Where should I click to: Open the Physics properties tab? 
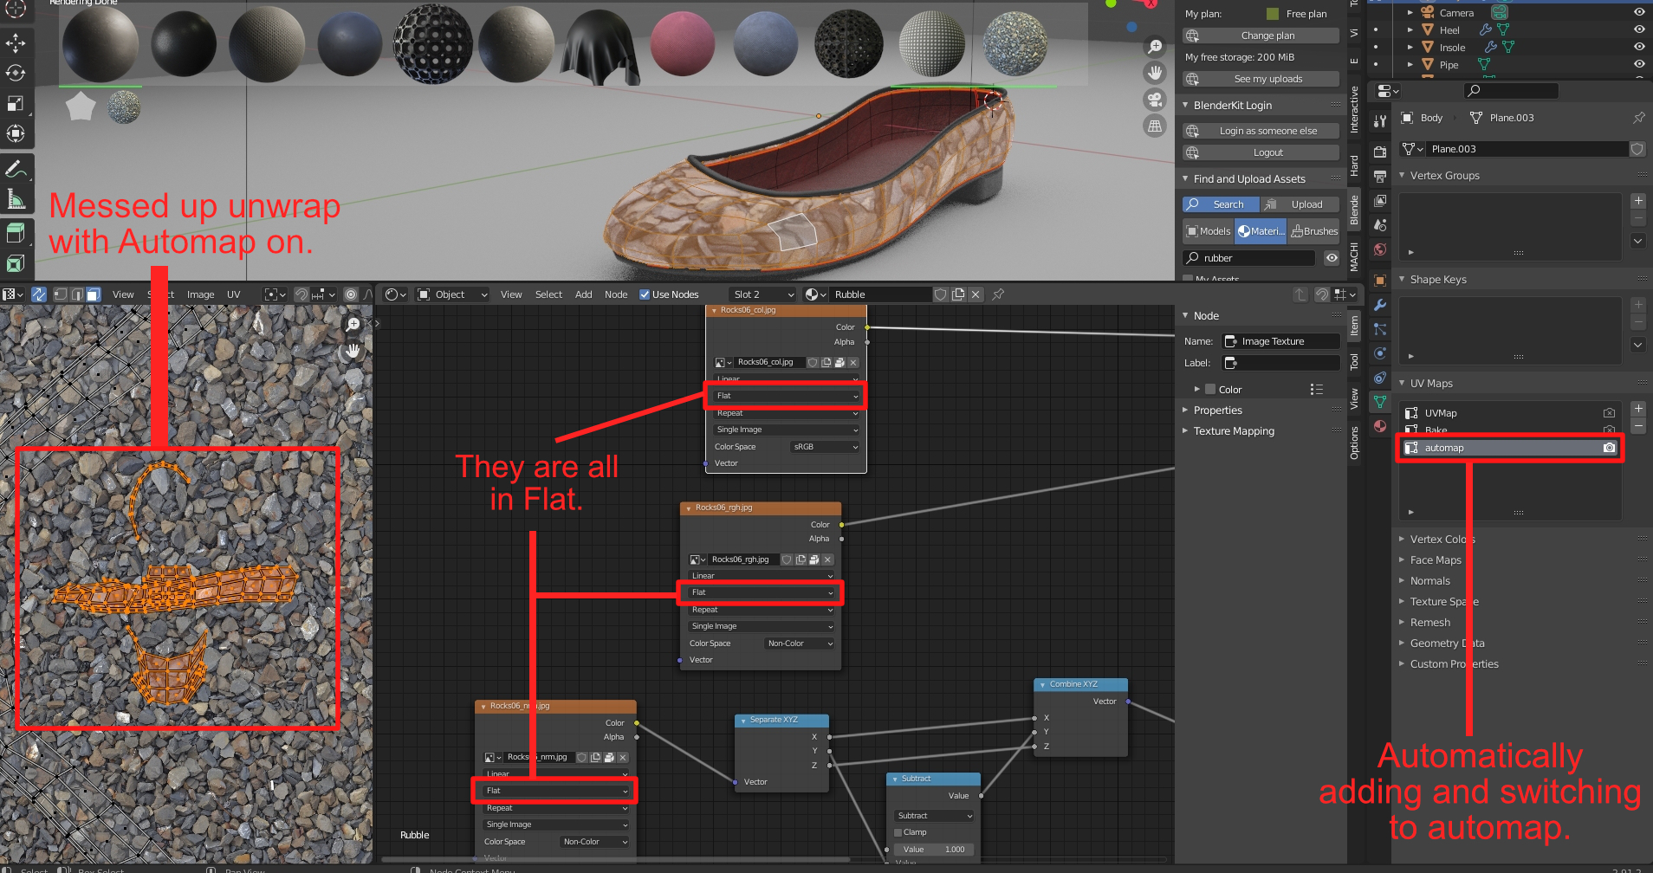[x=1380, y=353]
